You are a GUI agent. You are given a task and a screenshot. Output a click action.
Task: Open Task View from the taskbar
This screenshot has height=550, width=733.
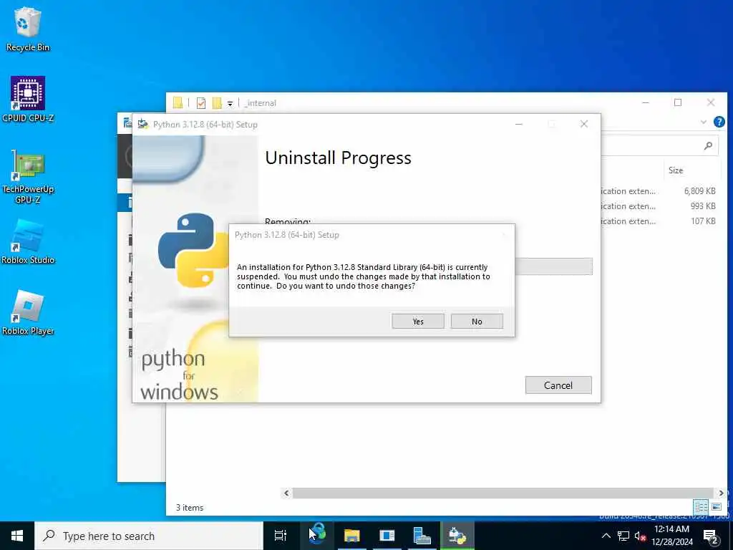point(281,536)
